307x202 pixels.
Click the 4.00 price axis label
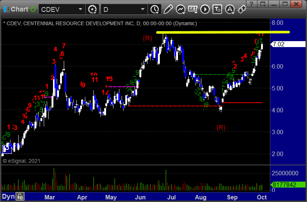(277, 110)
